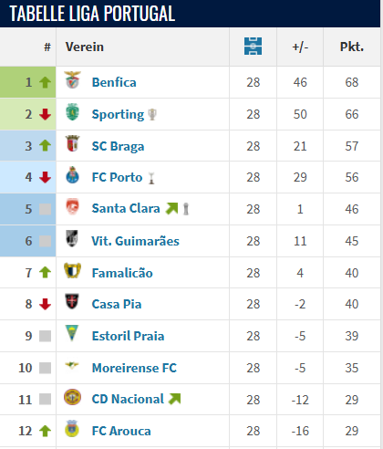Open the Moreirense FC team link
The height and width of the screenshot is (449, 383).
coord(134,368)
